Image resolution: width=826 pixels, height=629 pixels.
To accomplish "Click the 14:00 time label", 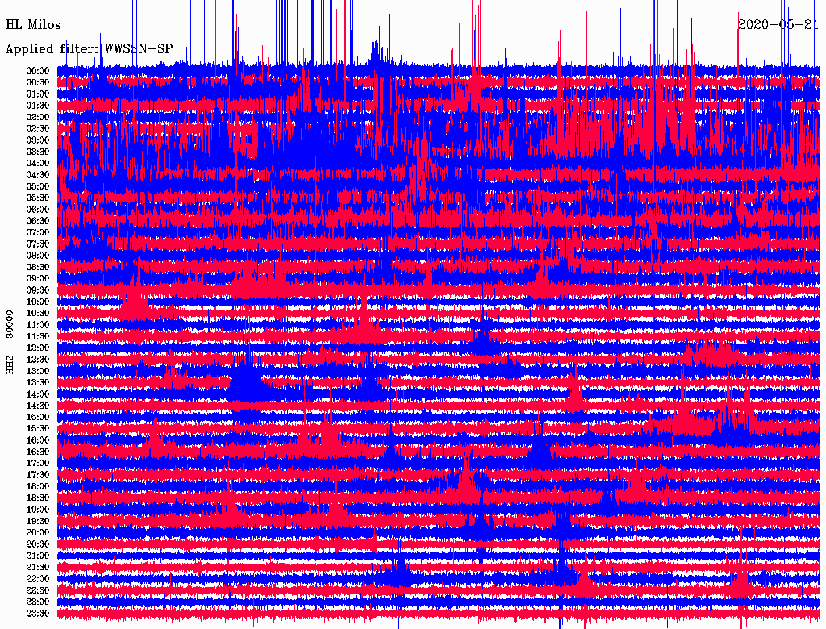I will 38,394.
